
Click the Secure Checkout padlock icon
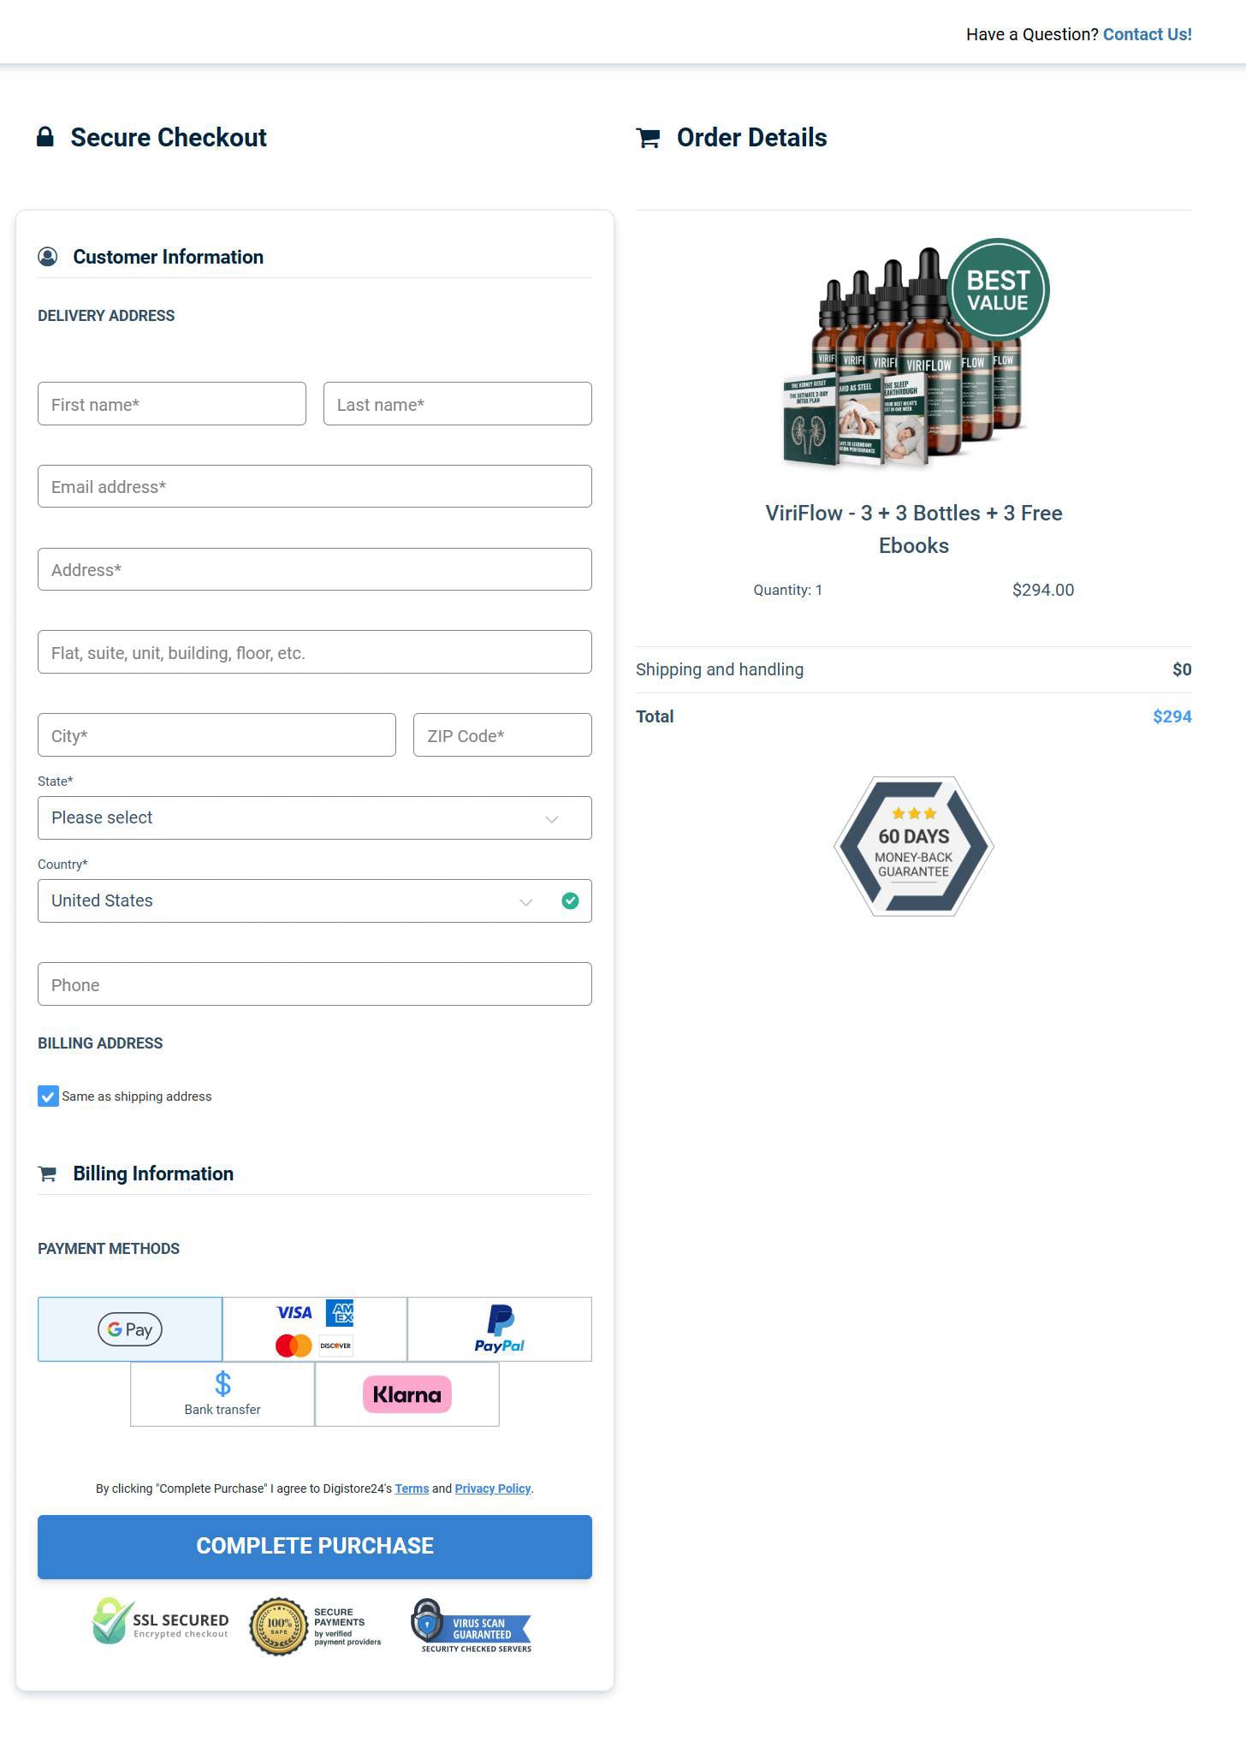45,137
